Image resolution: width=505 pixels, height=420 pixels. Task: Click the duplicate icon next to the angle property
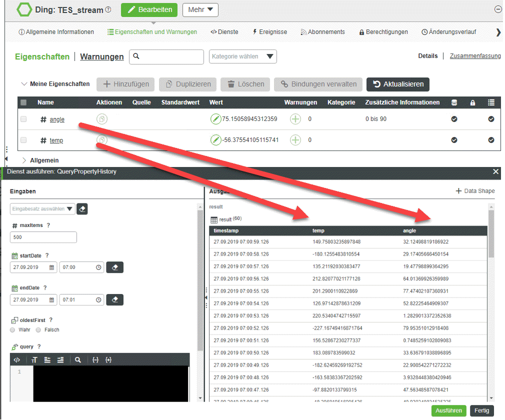pyautogui.click(x=101, y=119)
